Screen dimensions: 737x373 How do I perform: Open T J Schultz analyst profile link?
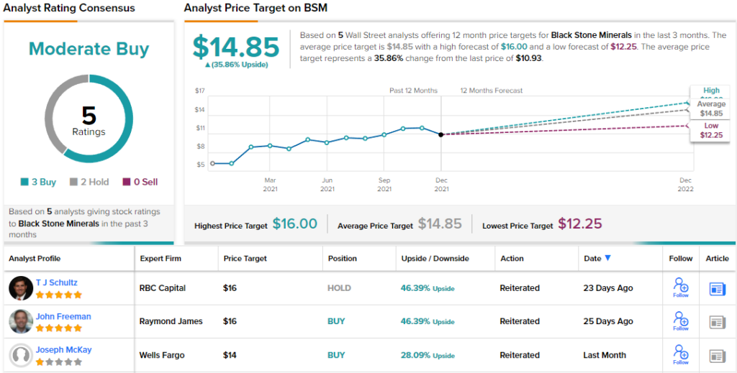coord(56,282)
